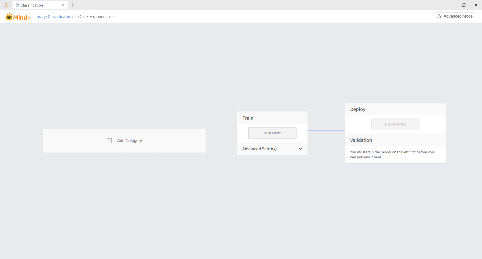The width and height of the screenshot is (482, 259).
Task: Click the Add Category text label
Action: (129, 141)
